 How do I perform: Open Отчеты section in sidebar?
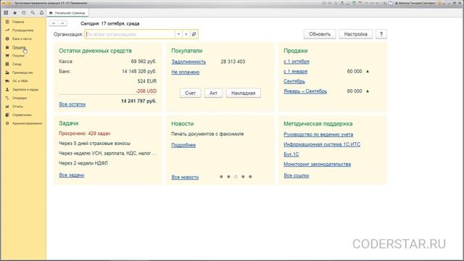[17, 107]
